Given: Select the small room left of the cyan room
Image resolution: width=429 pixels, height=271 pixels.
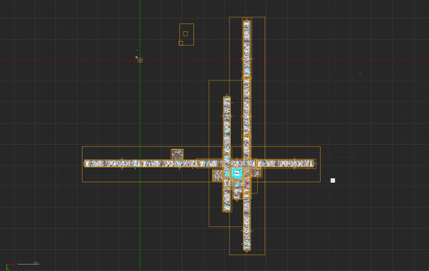Looking at the screenshot, I should [x=217, y=175].
